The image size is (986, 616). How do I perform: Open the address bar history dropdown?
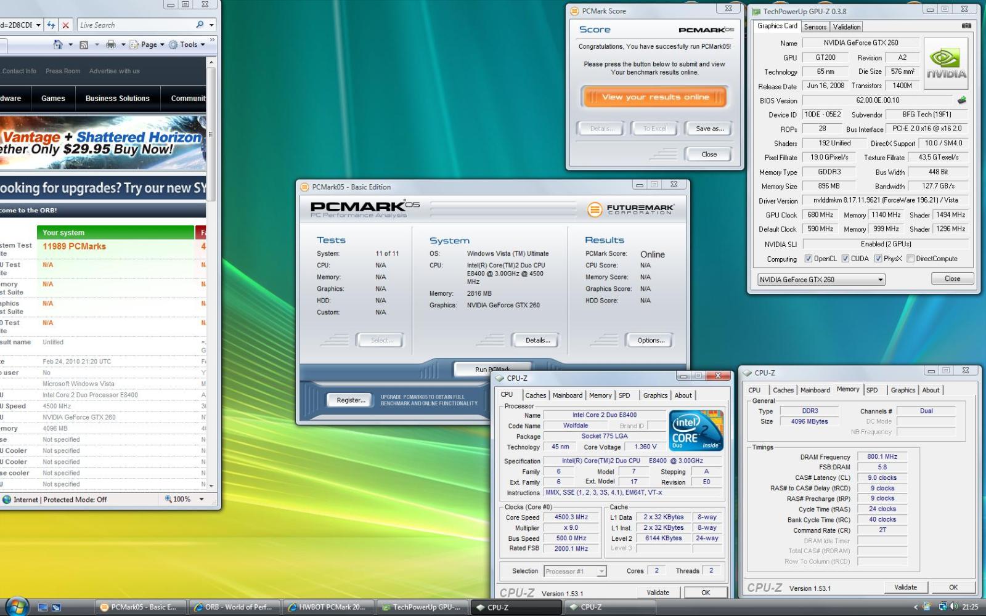pyautogui.click(x=38, y=25)
